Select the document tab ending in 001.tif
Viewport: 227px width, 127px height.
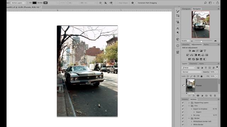[x=24, y=7]
